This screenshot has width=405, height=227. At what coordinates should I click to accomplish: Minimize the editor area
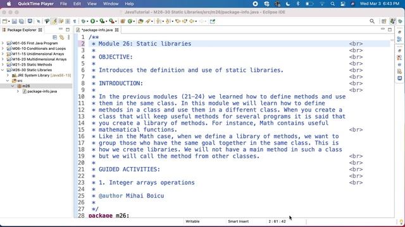pyautogui.click(x=383, y=30)
